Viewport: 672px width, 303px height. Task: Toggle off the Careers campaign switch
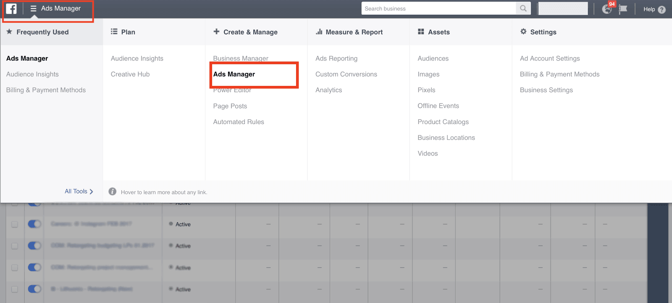(34, 224)
